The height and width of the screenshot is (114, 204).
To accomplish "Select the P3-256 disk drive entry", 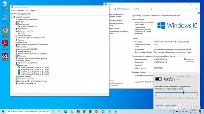I will [x=23, y=33].
